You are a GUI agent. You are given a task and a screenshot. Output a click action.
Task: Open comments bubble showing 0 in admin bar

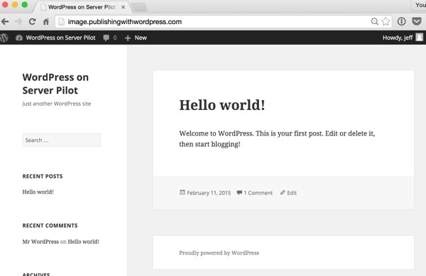point(110,38)
